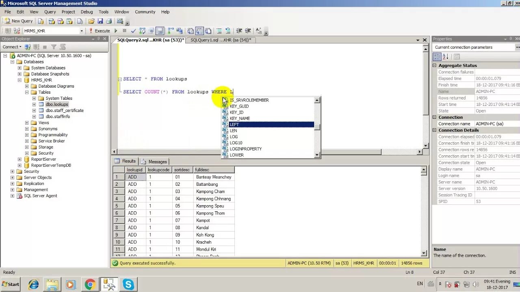Parse the query with the checkmark icon
The image size is (520, 292).
click(133, 31)
